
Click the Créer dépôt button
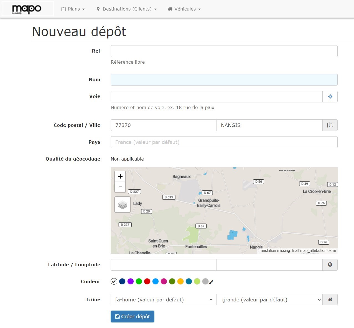(x=133, y=317)
